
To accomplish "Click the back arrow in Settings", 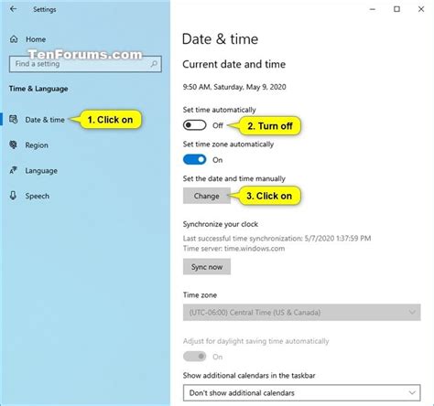I will pyautogui.click(x=13, y=9).
